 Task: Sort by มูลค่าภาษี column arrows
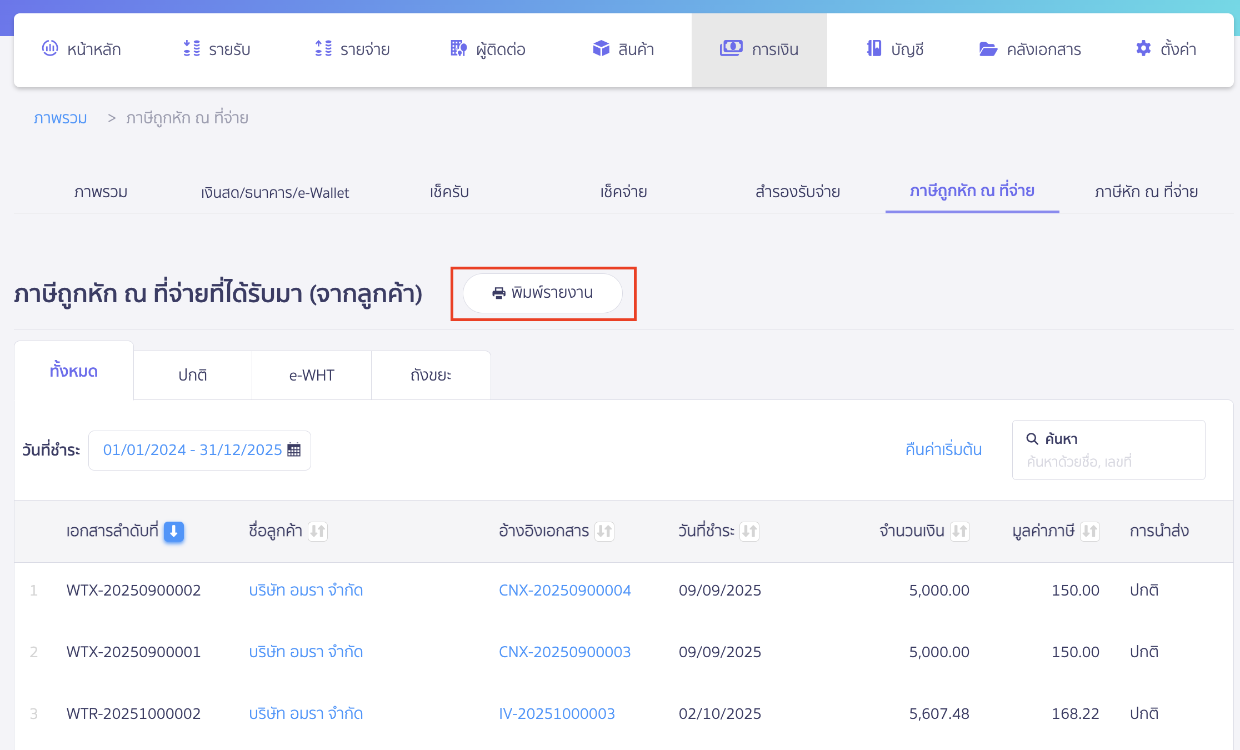coord(1090,532)
